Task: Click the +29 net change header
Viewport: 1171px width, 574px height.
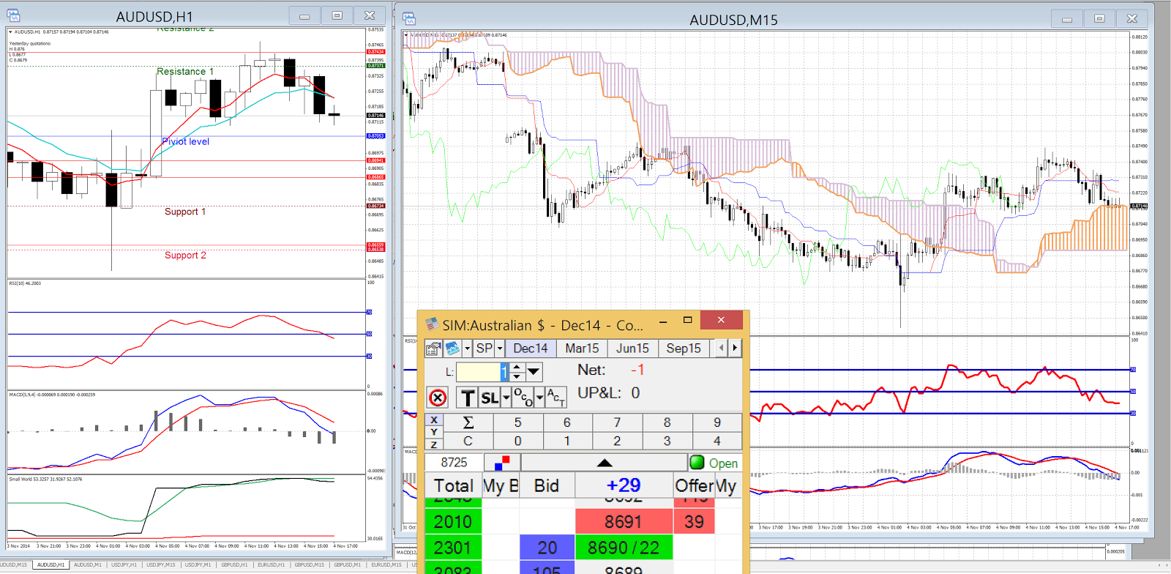Action: [624, 485]
